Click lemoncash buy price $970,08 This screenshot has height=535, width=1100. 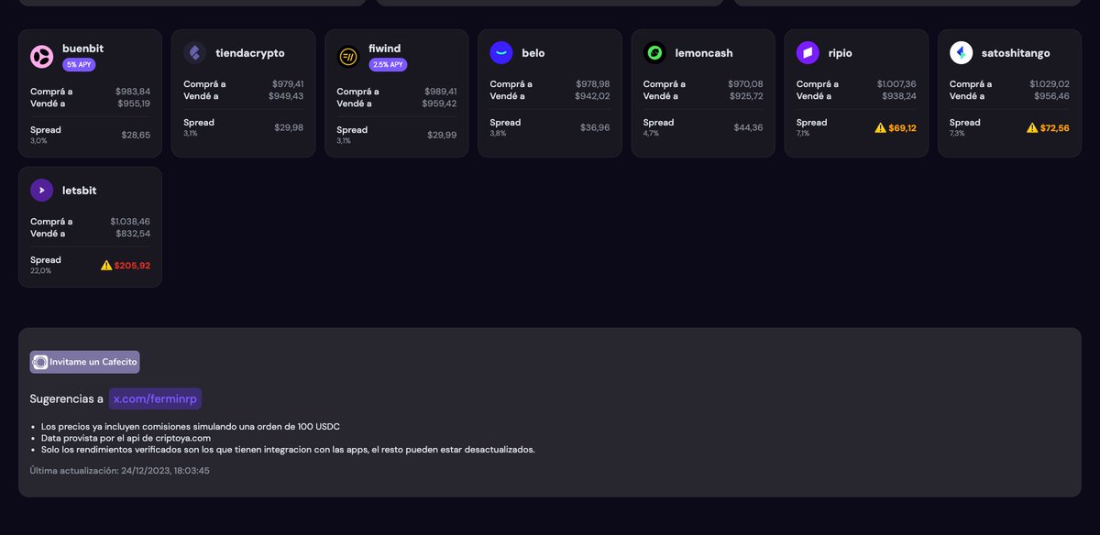pyautogui.click(x=745, y=84)
